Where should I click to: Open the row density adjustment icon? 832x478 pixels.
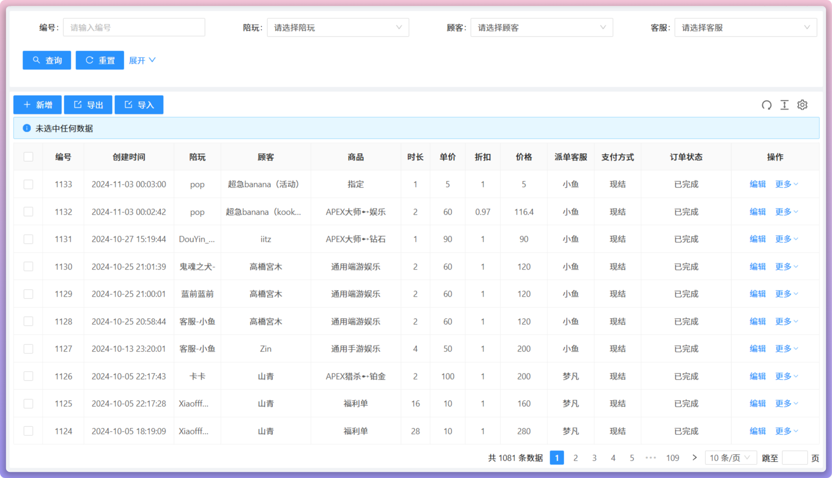784,105
